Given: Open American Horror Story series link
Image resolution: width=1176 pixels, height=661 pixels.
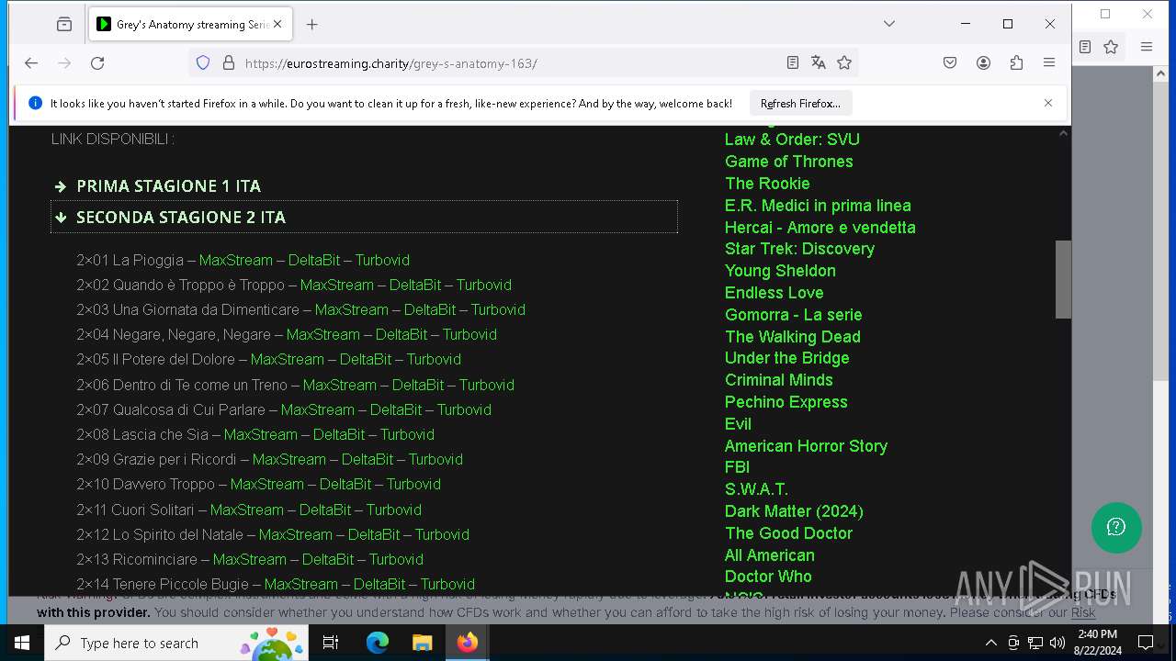Looking at the screenshot, I should pos(806,446).
